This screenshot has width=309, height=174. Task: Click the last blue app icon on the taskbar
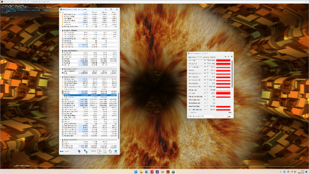173,172
